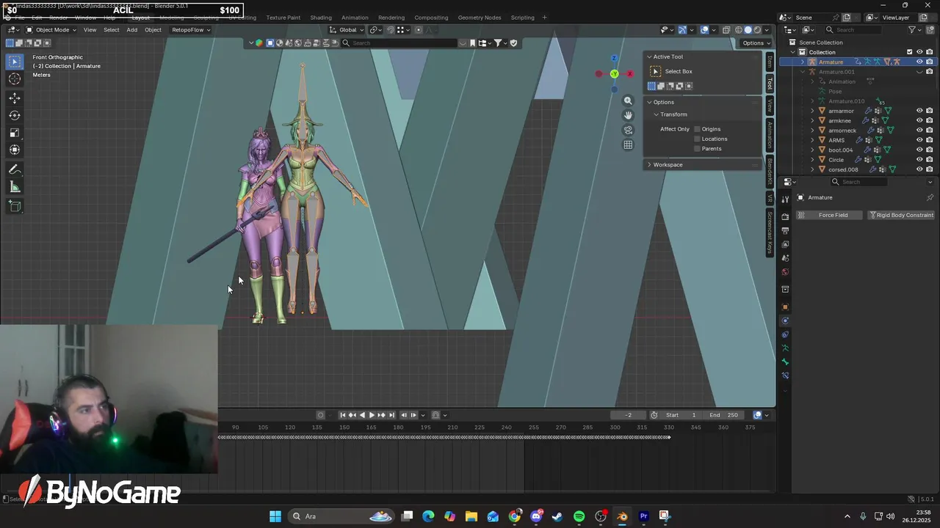Expand the corsed.008 tree item

(x=812, y=169)
